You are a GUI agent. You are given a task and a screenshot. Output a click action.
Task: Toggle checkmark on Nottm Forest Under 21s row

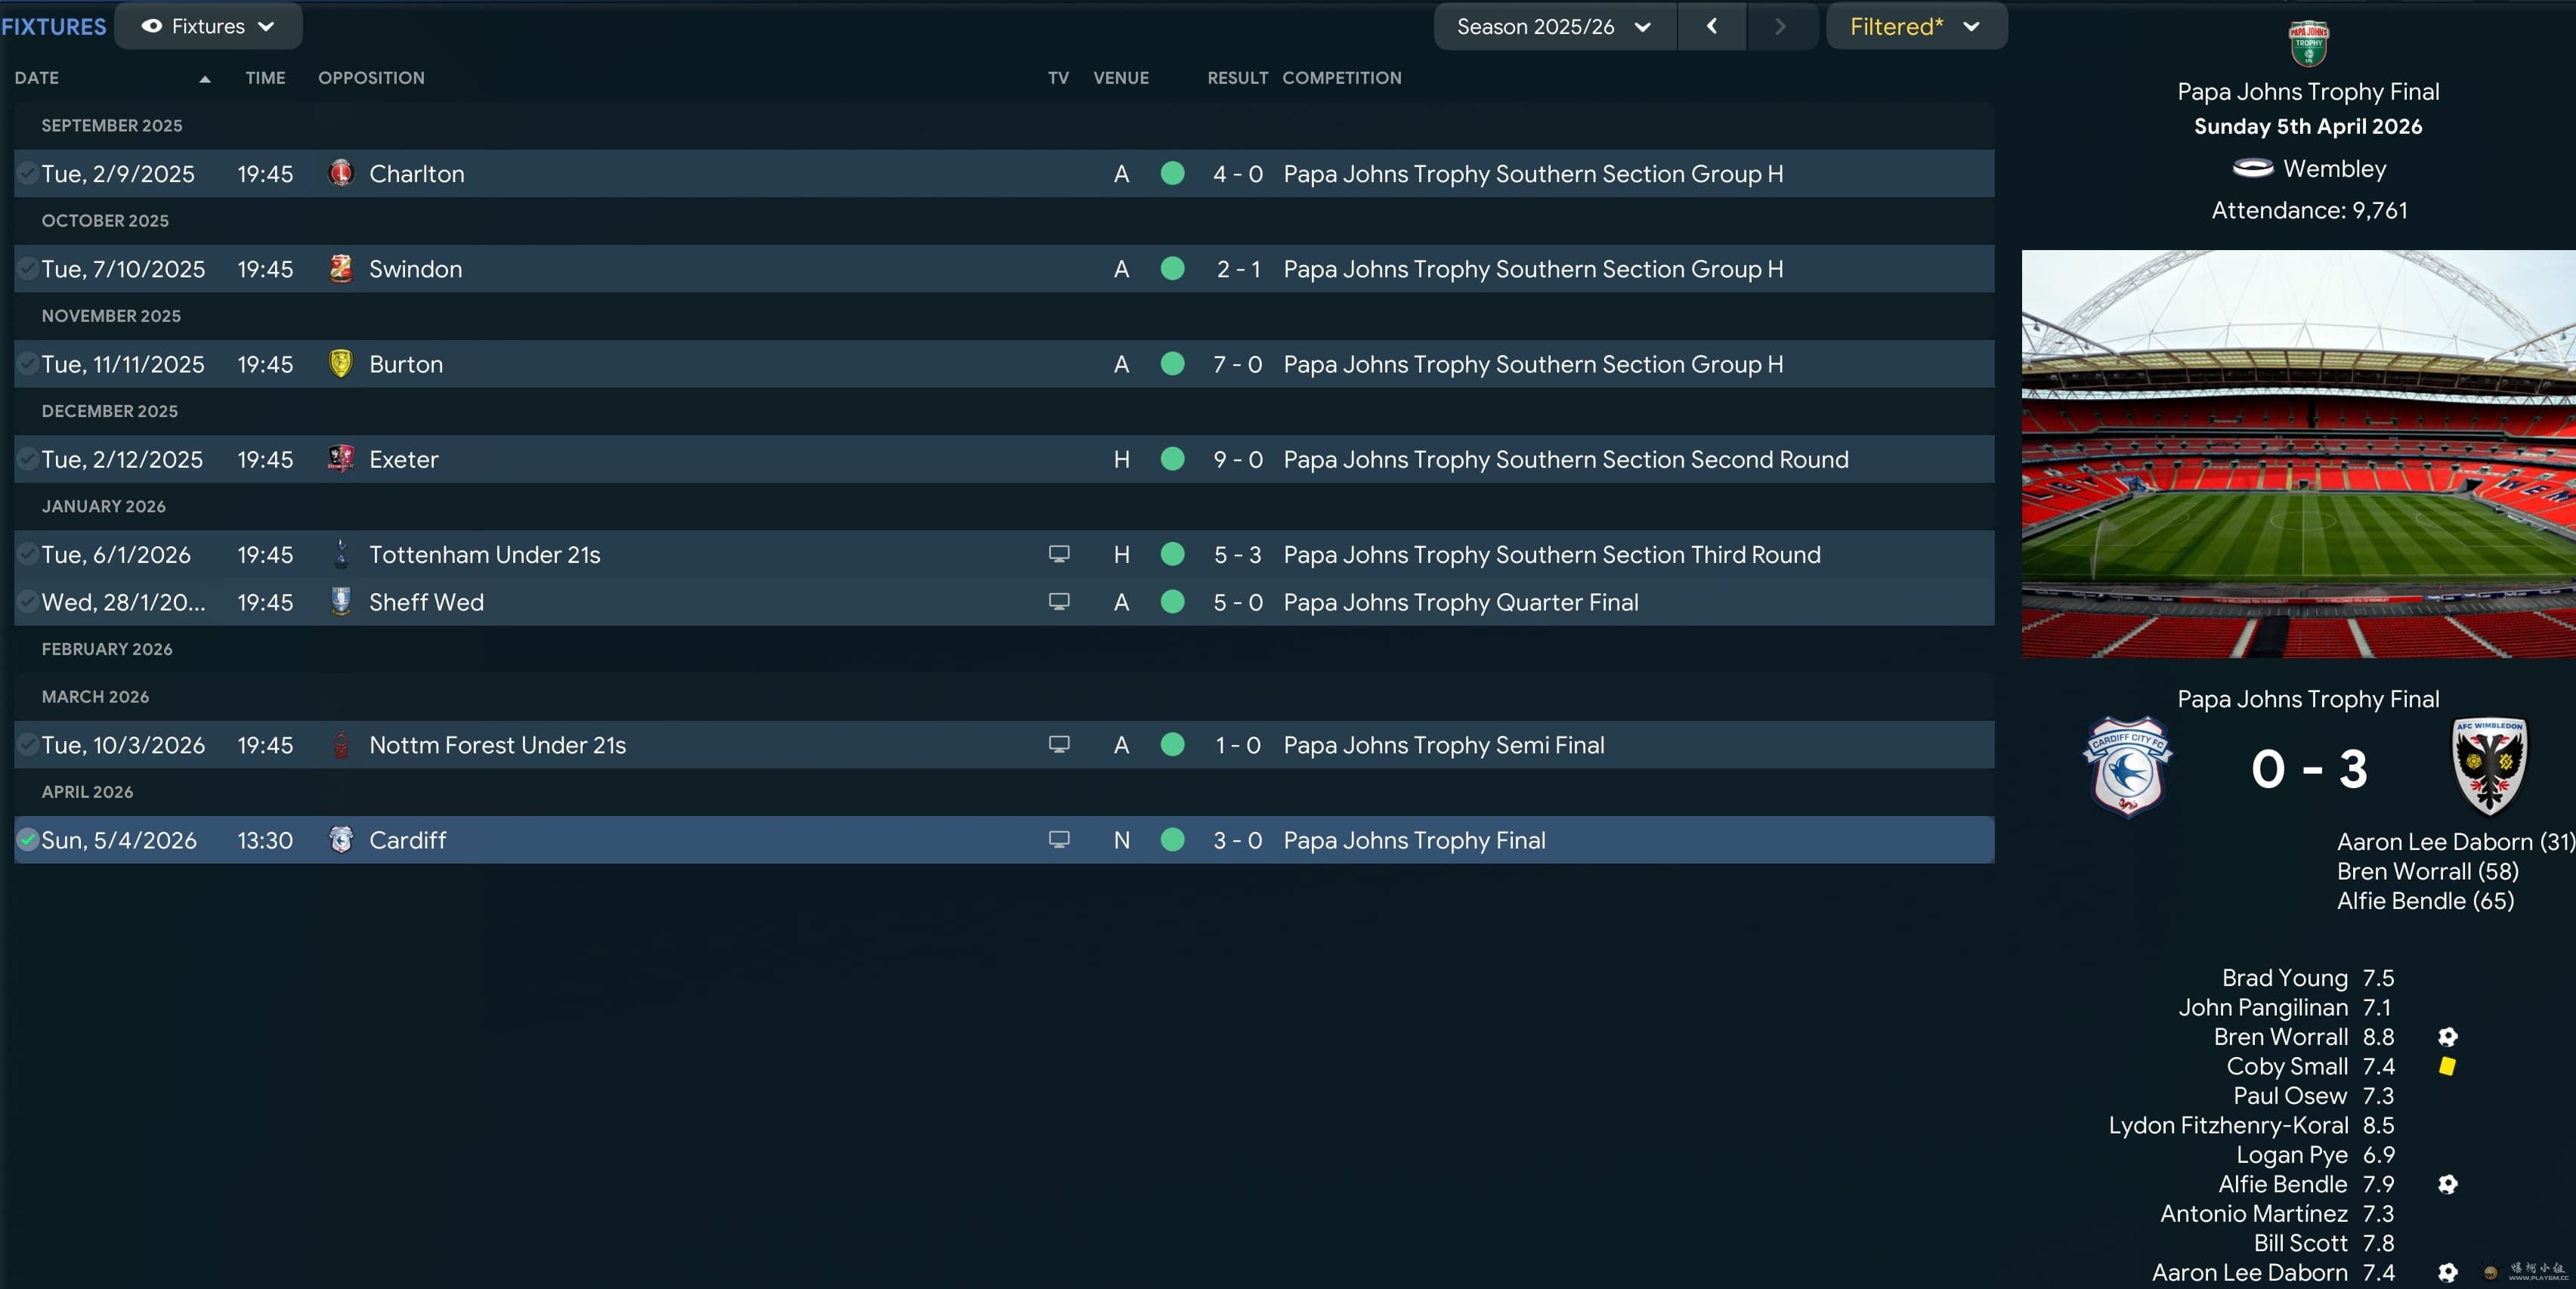28,744
